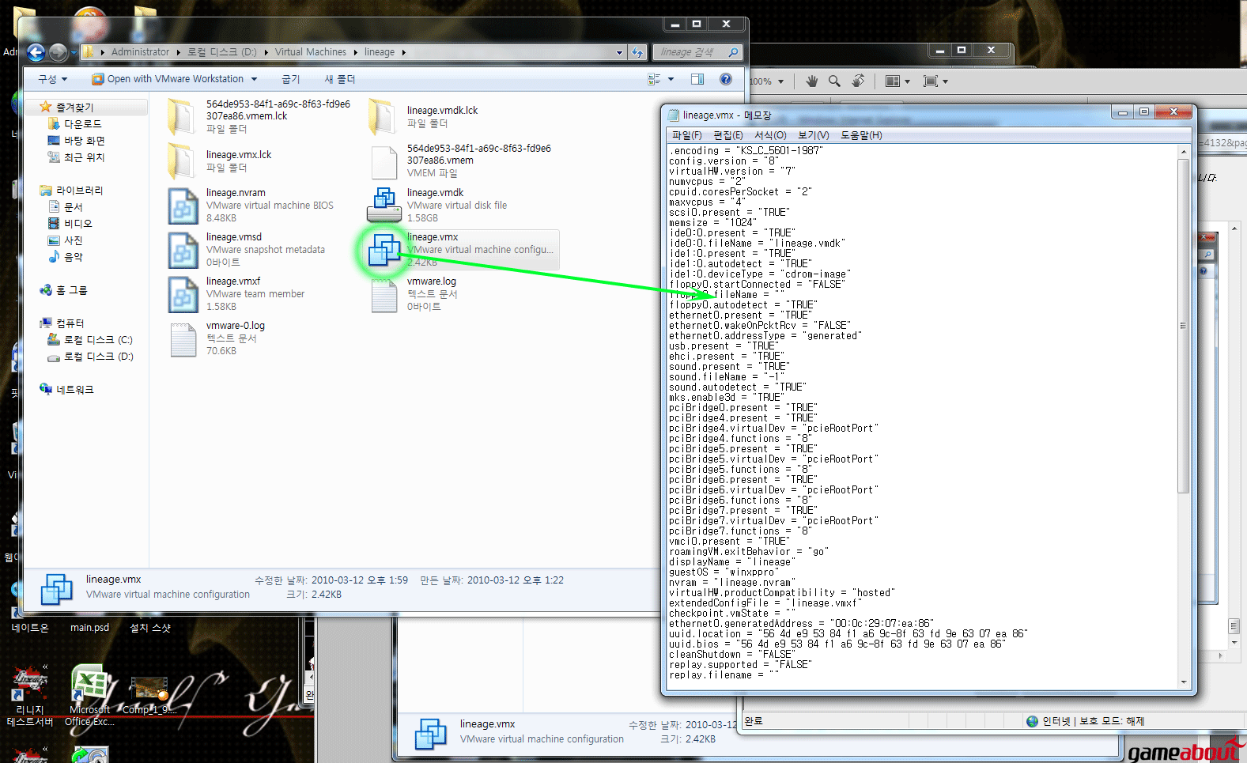Open Microsoft Office Excel desktop shortcut

pyautogui.click(x=89, y=694)
